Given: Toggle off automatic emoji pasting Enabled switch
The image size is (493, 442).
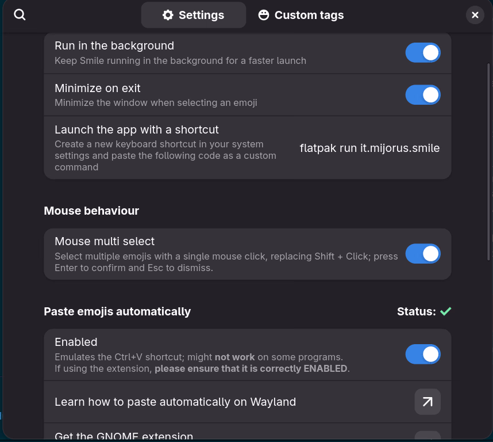Looking at the screenshot, I should click(x=423, y=355).
